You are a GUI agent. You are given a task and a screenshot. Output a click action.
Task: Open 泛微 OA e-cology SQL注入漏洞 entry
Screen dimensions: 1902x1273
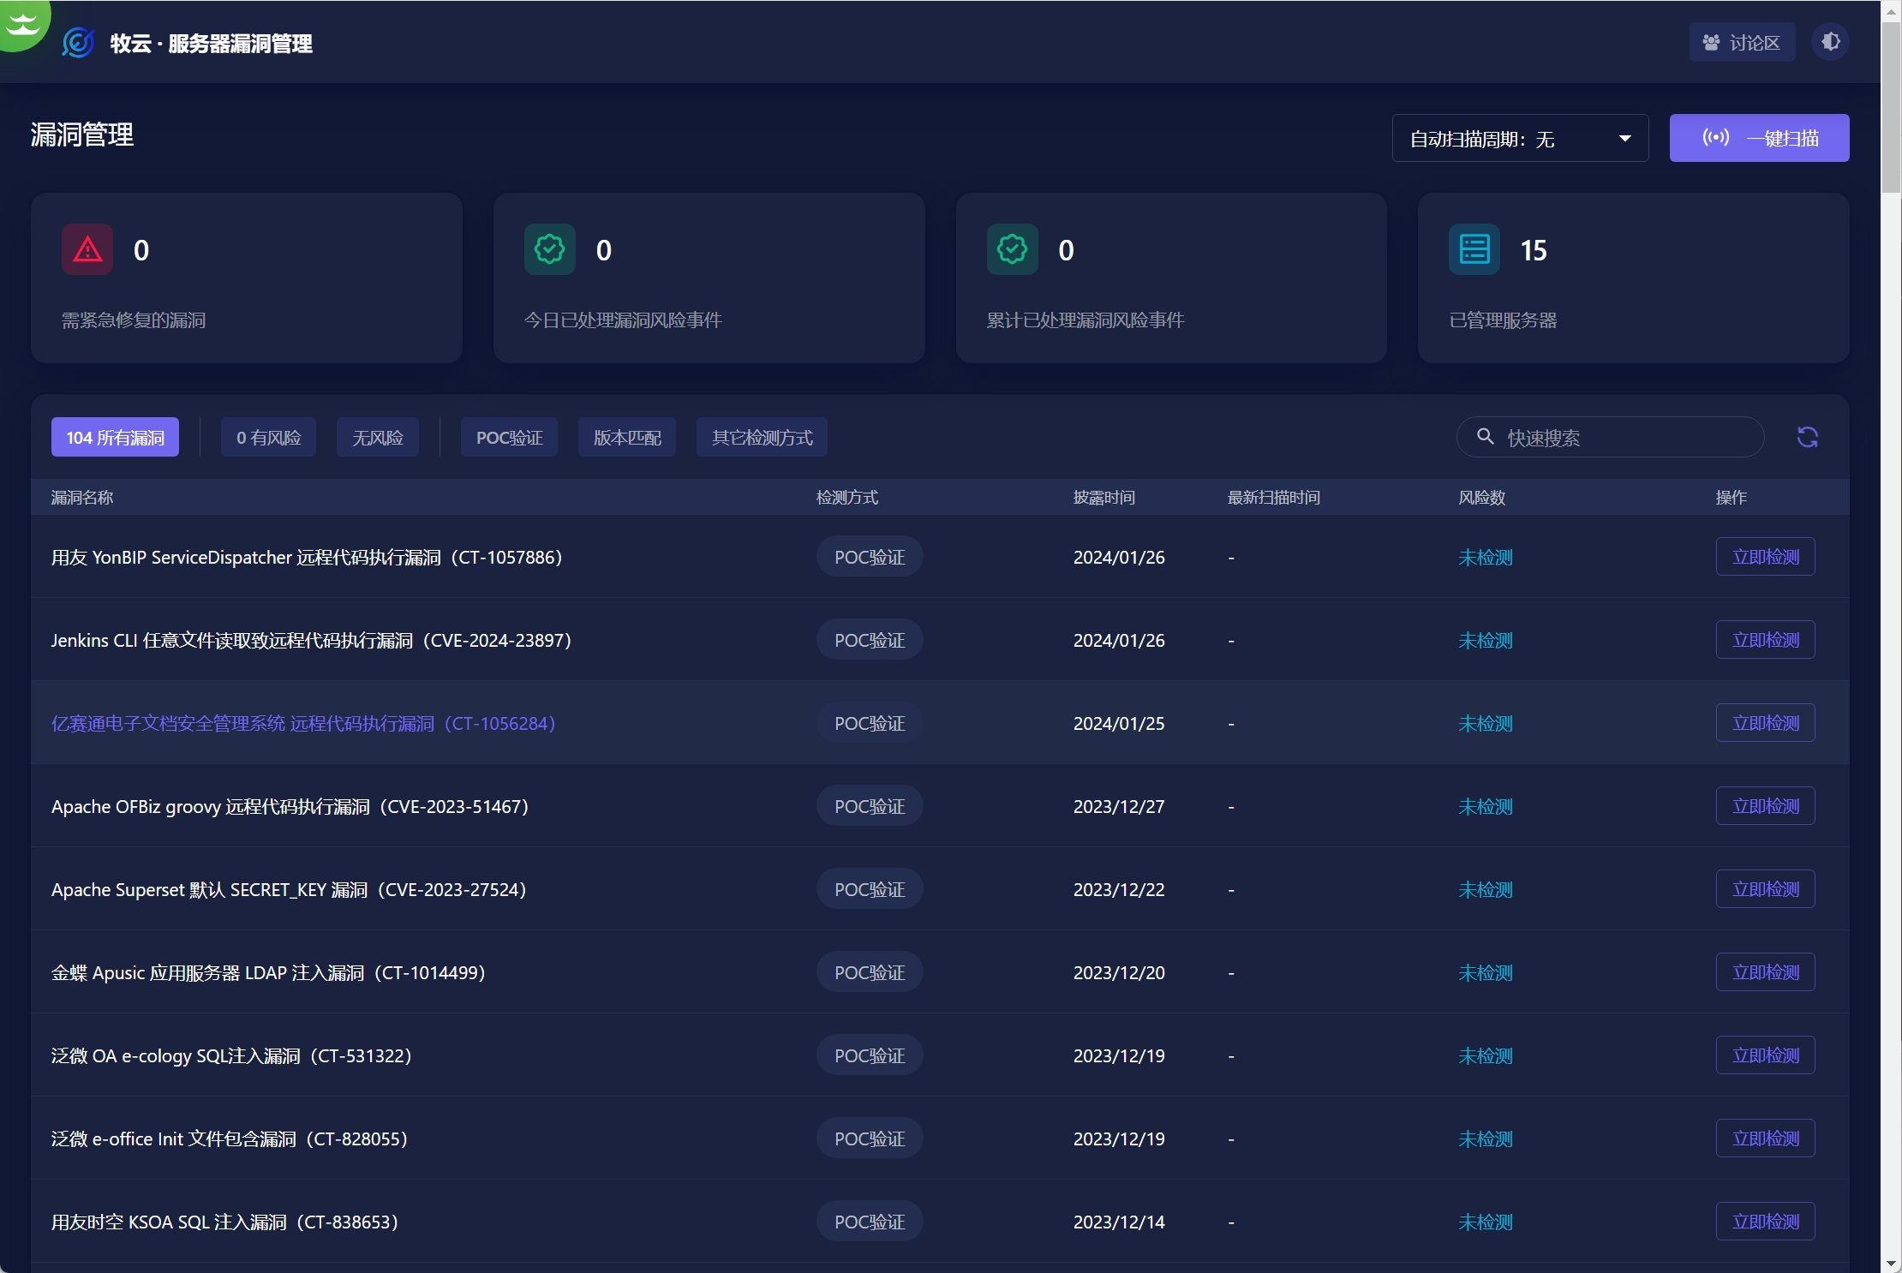(231, 1056)
